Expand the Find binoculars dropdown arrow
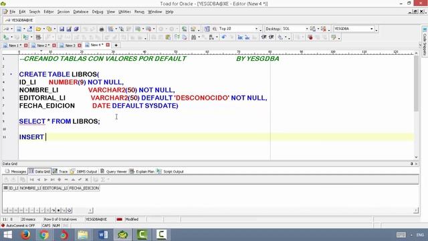 [199, 37]
